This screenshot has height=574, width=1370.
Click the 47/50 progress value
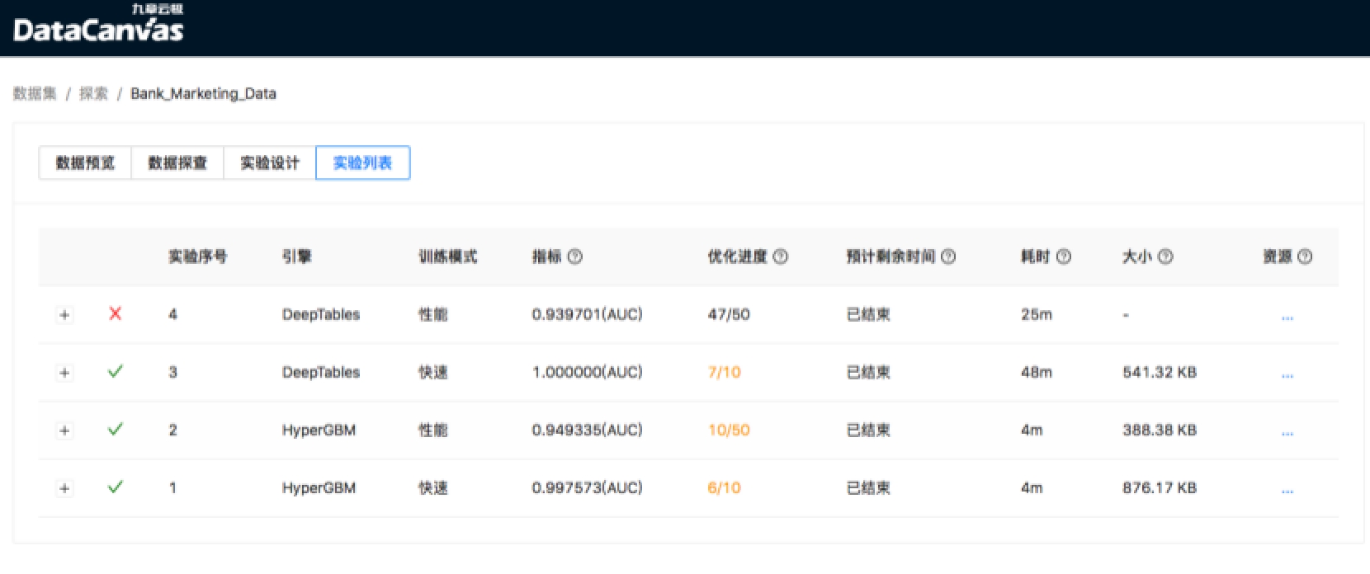click(729, 314)
